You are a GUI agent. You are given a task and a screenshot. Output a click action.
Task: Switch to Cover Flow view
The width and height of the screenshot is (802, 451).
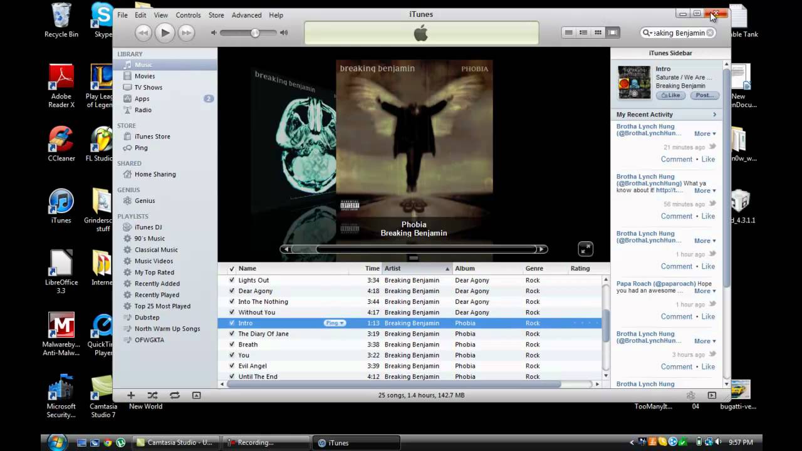[x=612, y=33]
